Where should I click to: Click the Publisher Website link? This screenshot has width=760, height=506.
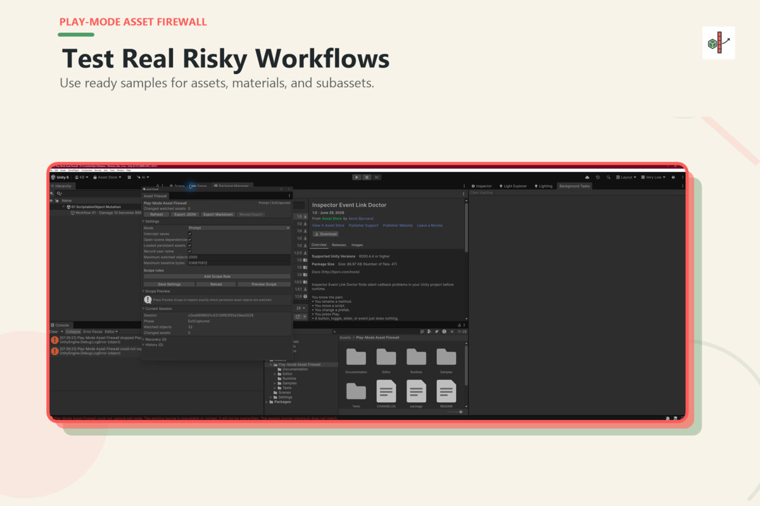(398, 225)
